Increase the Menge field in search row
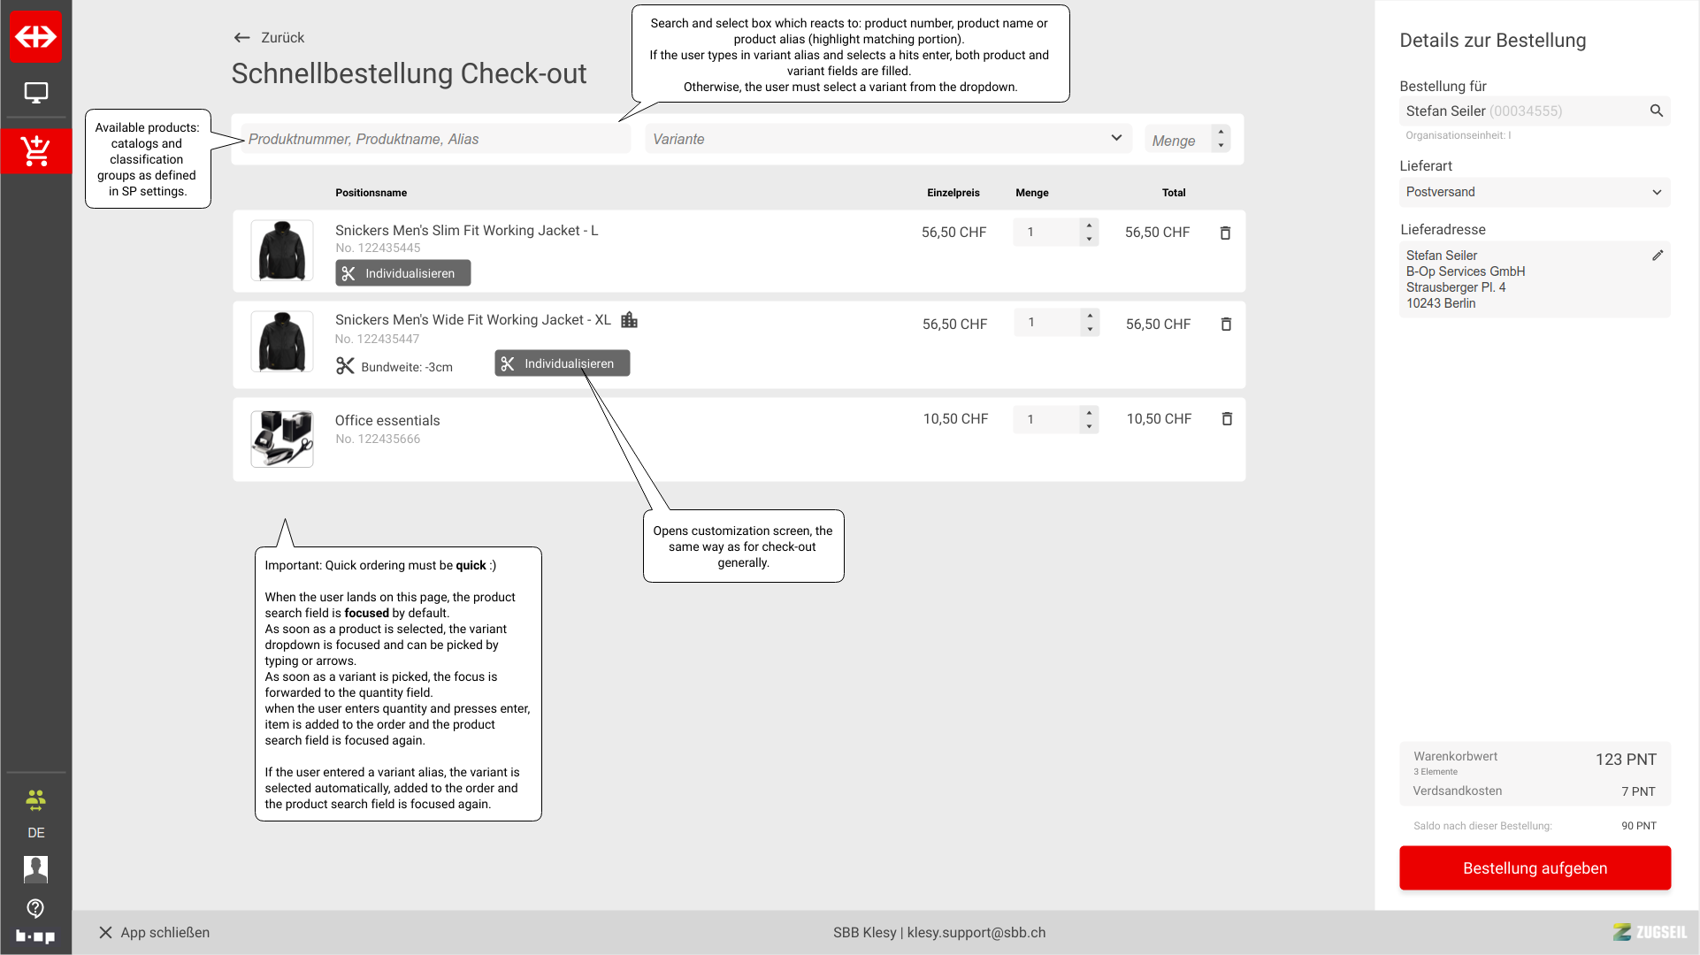Viewport: 1700px width, 955px height. tap(1221, 133)
